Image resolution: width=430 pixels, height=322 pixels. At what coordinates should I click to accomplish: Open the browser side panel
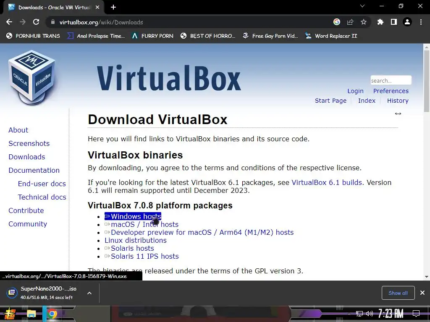point(394,22)
